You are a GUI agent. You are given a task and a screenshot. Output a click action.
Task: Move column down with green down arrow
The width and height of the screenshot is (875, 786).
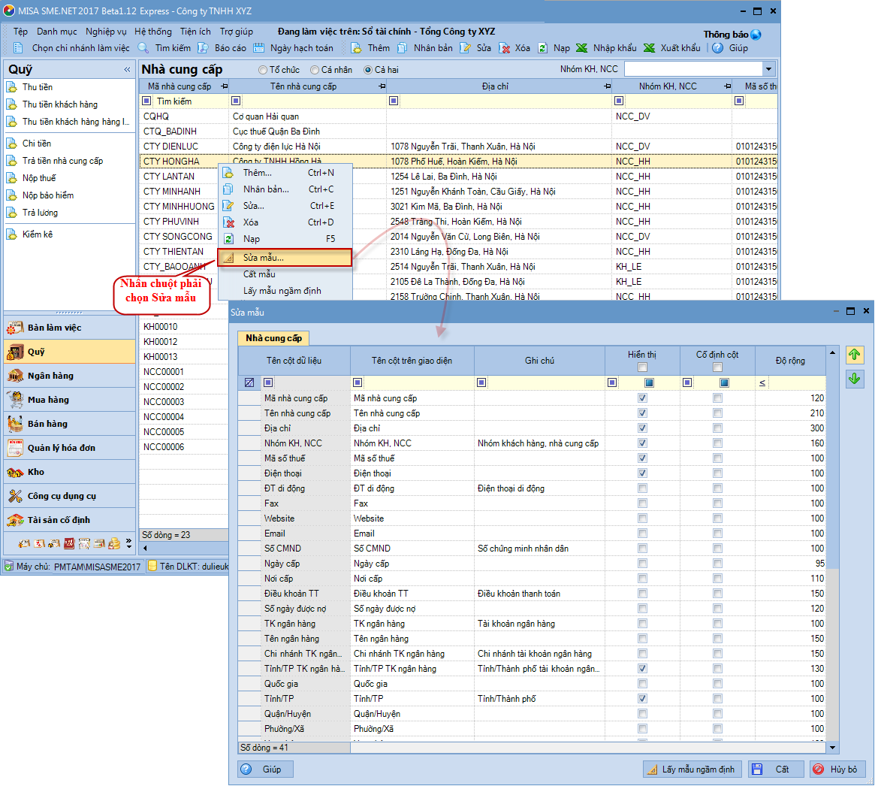855,379
